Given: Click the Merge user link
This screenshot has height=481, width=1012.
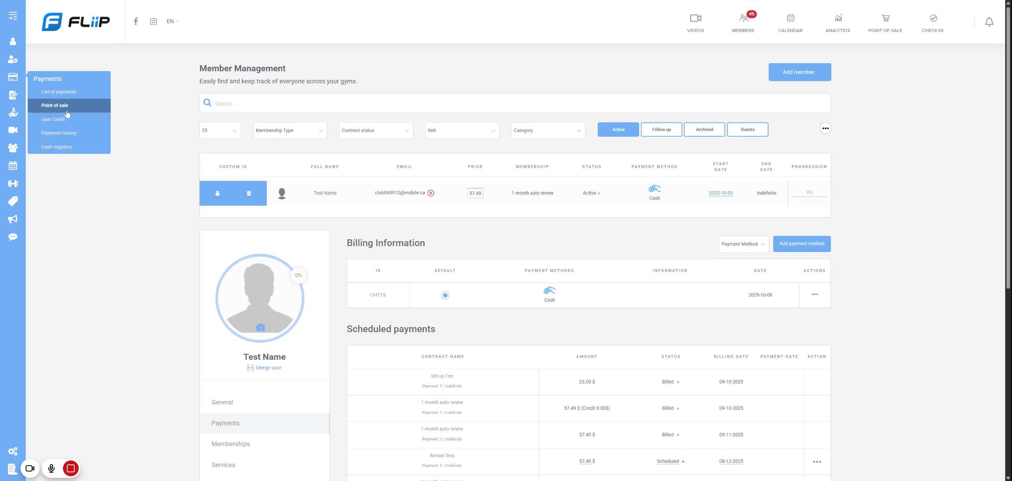Looking at the screenshot, I should tap(264, 368).
